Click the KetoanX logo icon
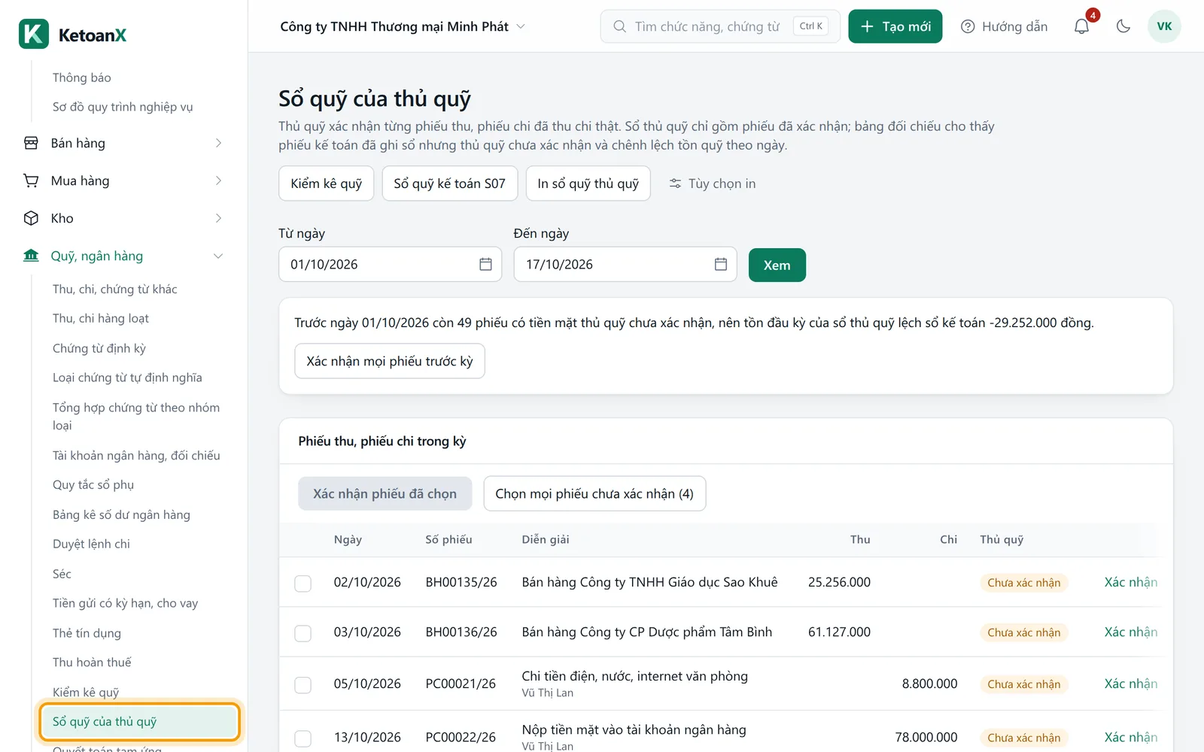Screen dimensions: 1204x752 tap(34, 34)
